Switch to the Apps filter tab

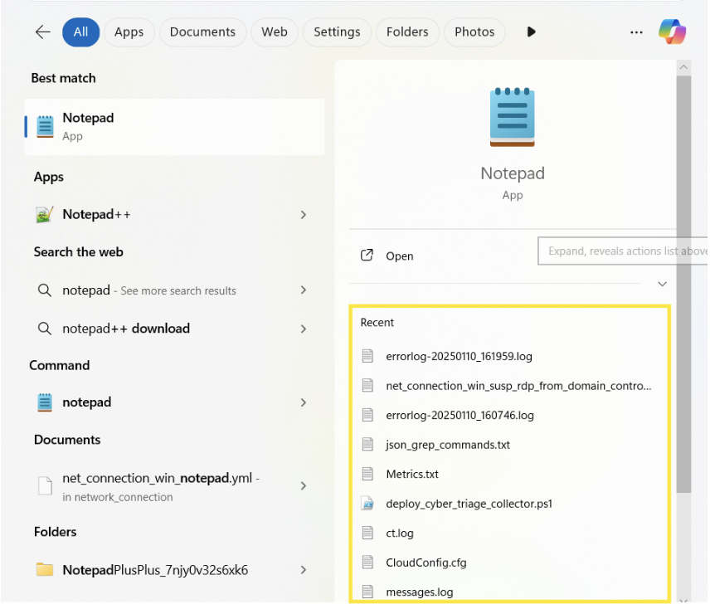[129, 32]
